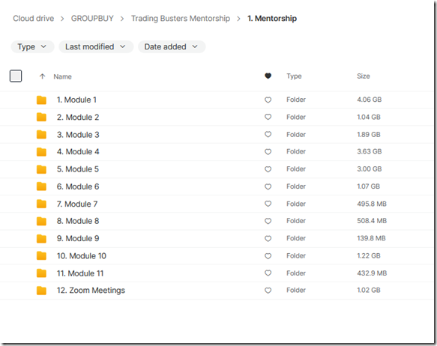
Task: Sort by the Name arrow icon
Action: click(43, 76)
